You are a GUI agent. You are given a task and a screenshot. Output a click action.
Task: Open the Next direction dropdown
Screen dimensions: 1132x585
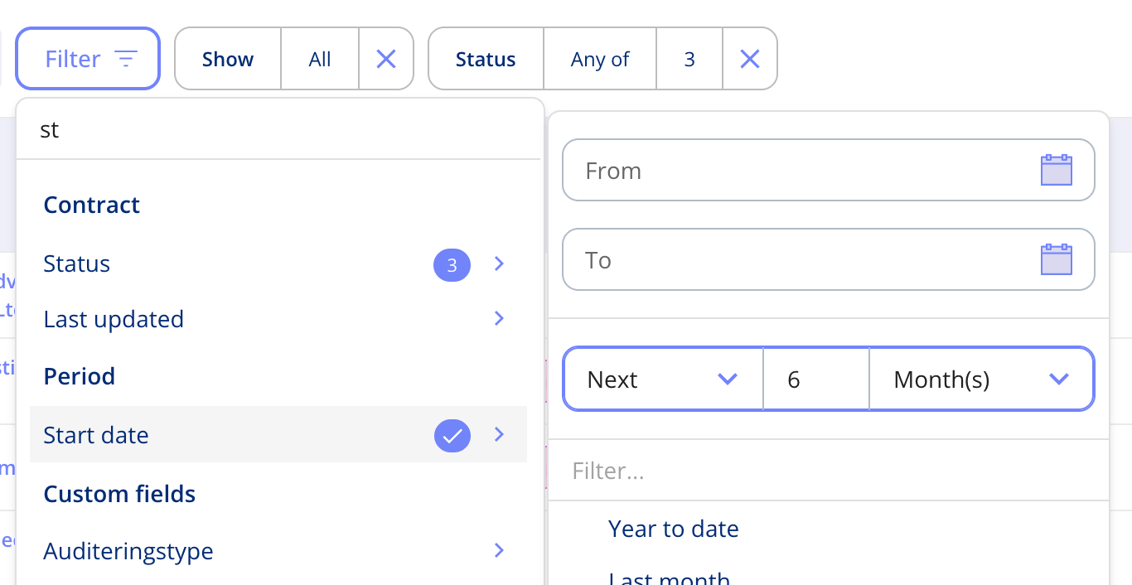(663, 380)
